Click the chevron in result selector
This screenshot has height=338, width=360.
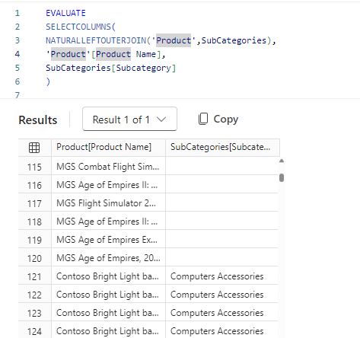pyautogui.click(x=161, y=120)
